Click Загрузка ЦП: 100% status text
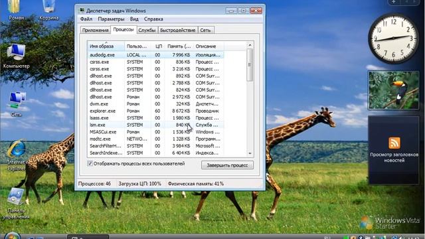Screen dimensions: 425x239 click(x=139, y=184)
